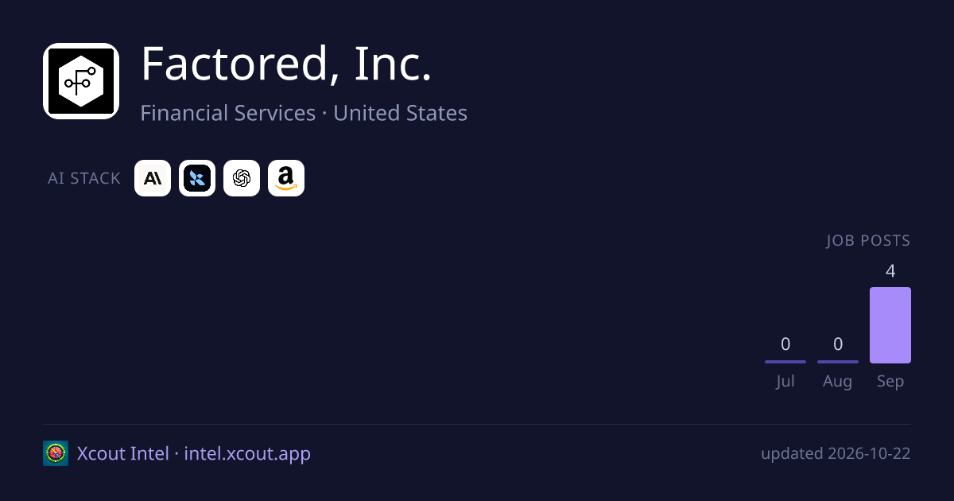Click the Amazon logo in AI stack
954x501 pixels.
(x=286, y=178)
